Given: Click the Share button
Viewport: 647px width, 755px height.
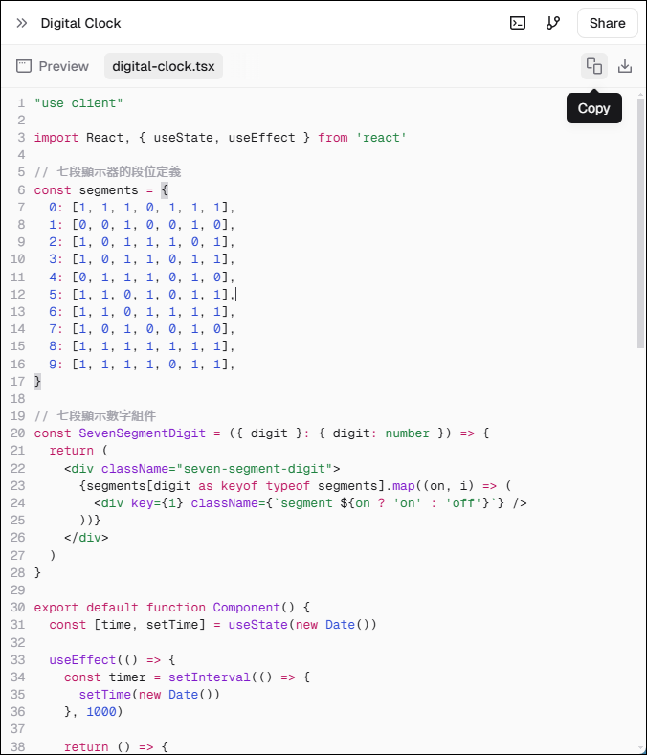Looking at the screenshot, I should [x=608, y=23].
